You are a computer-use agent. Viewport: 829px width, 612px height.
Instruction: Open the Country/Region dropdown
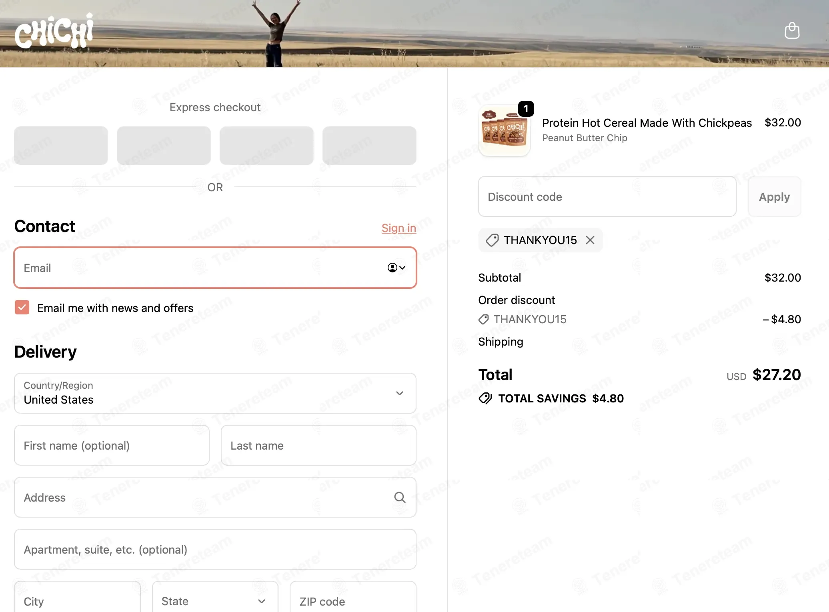tap(215, 393)
